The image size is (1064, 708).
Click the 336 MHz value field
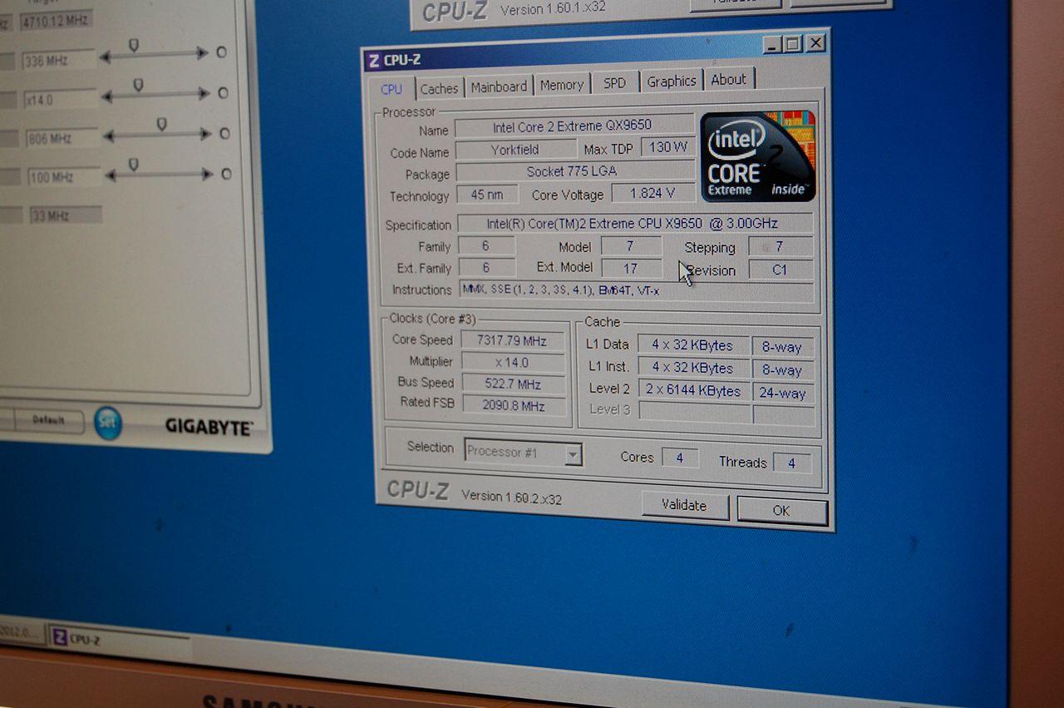pyautogui.click(x=59, y=60)
